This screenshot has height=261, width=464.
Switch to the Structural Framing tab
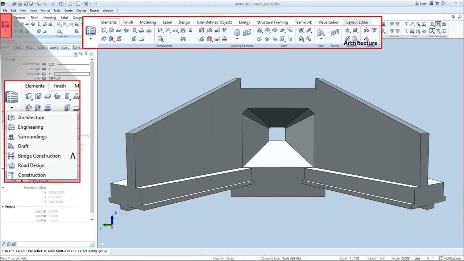[272, 22]
